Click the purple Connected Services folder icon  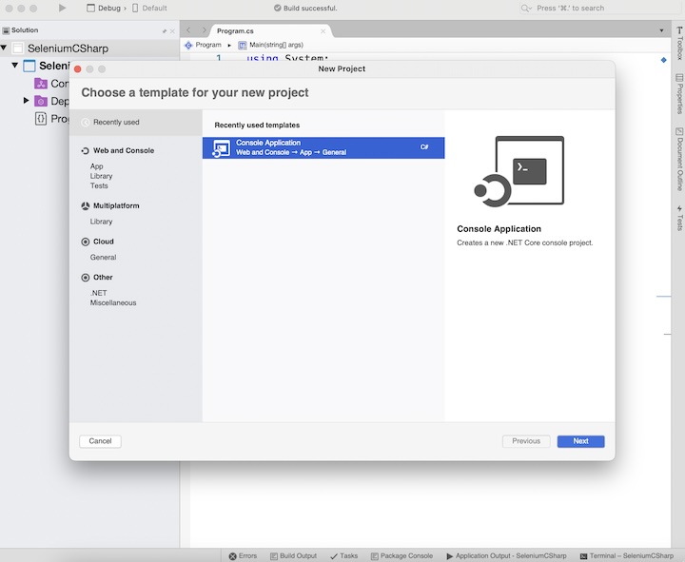point(41,83)
